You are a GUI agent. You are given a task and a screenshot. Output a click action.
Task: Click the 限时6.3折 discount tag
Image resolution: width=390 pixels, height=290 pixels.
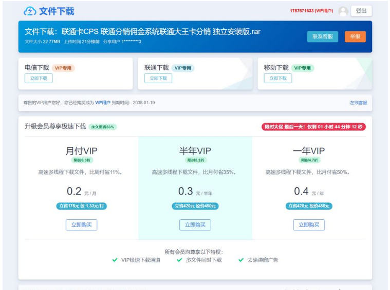coord(82,160)
